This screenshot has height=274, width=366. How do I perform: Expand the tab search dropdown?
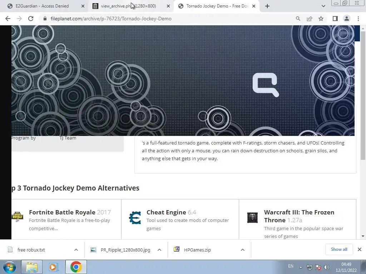(x=323, y=6)
